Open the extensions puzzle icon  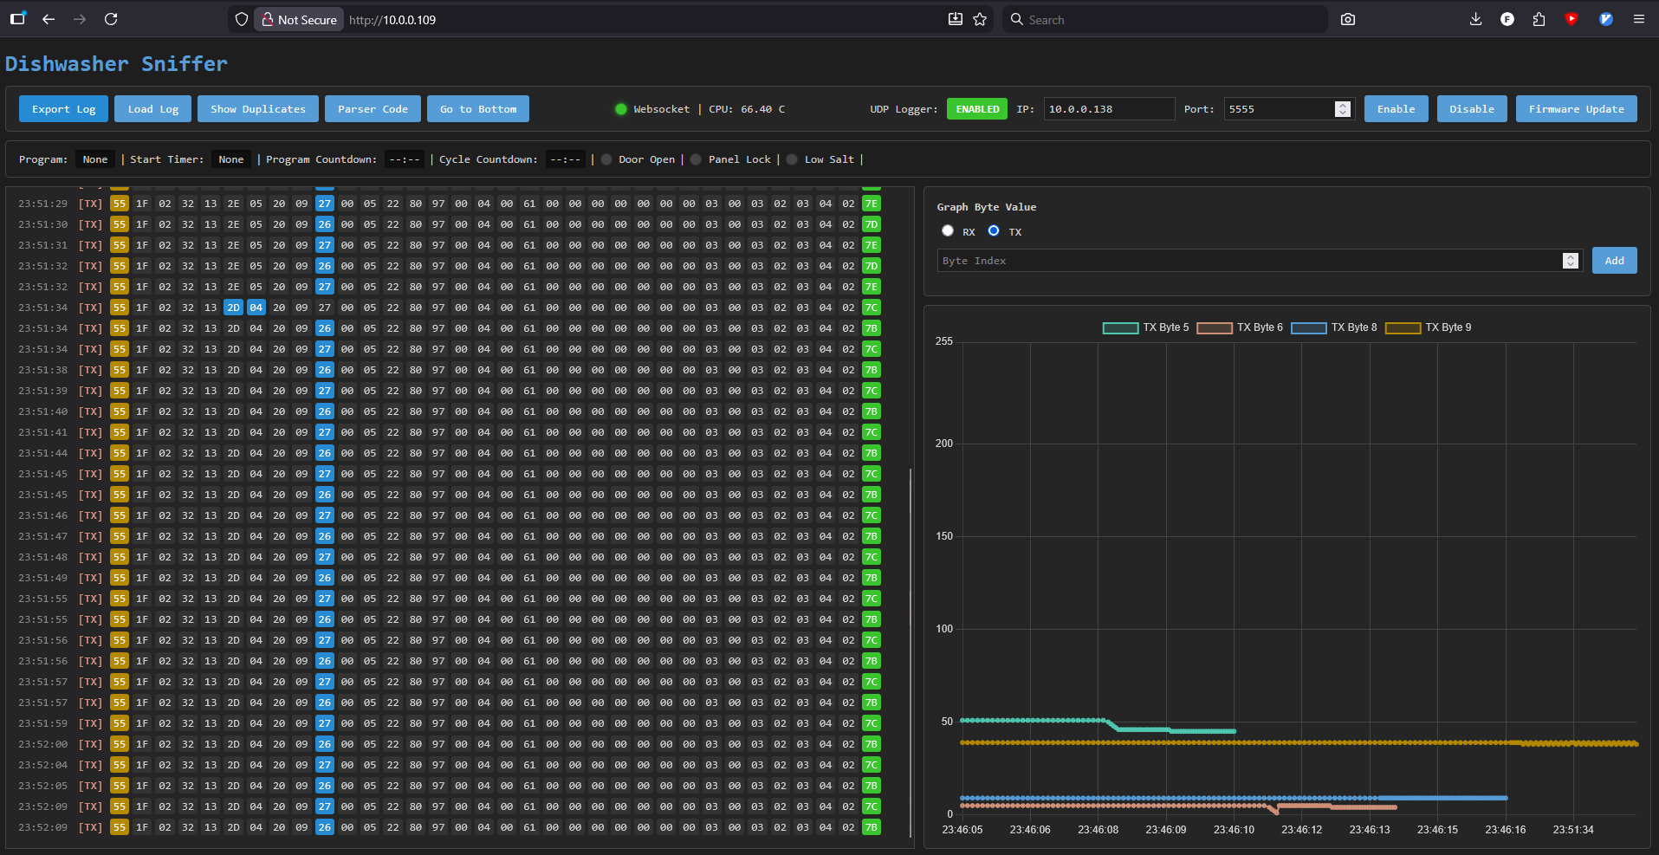[x=1539, y=19]
